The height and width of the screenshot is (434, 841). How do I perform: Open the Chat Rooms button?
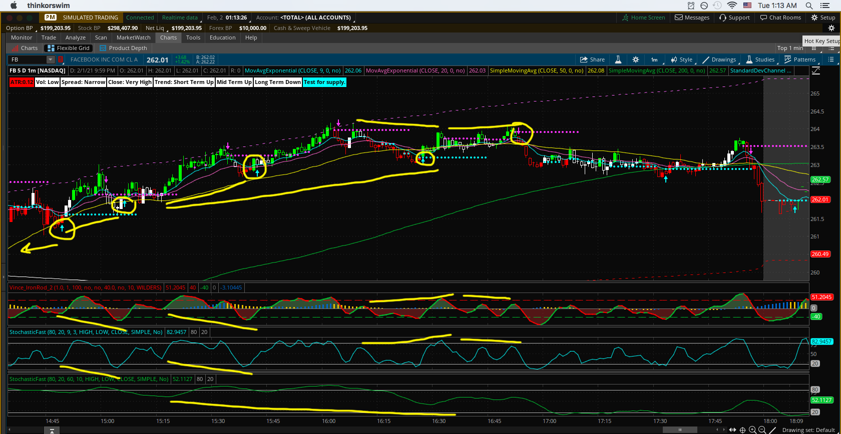[x=780, y=17]
